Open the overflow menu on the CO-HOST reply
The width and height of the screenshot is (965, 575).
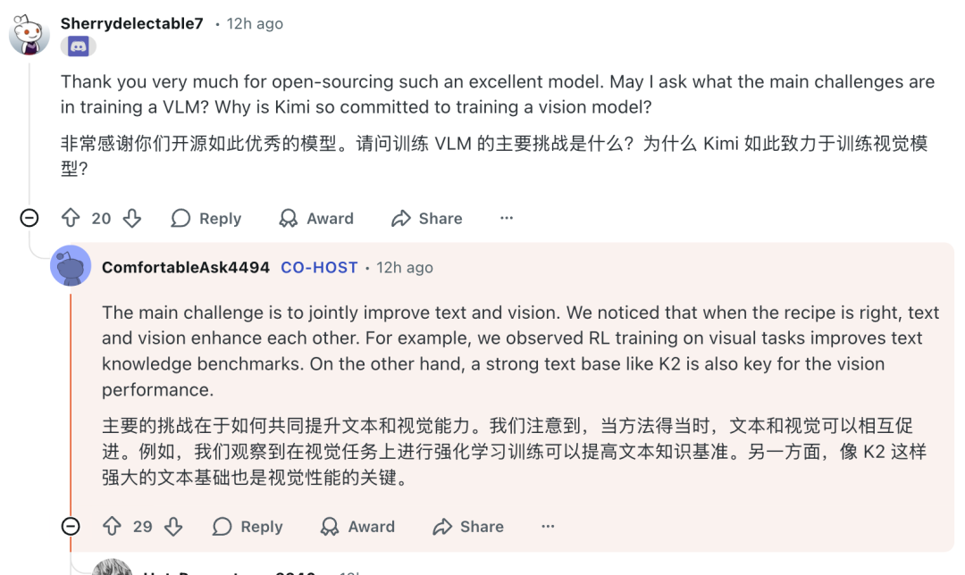(x=547, y=527)
